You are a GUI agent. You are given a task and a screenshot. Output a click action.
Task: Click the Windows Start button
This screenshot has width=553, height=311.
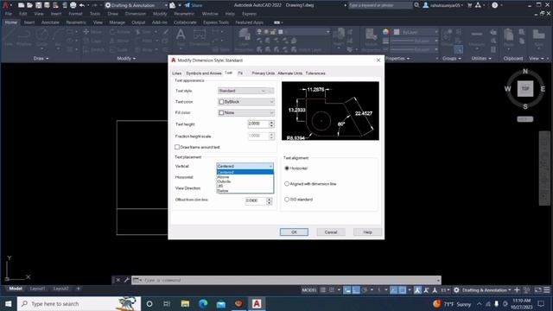8,303
